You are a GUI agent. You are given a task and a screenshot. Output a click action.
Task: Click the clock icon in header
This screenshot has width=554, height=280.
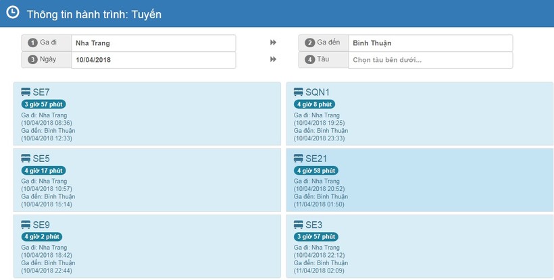tap(12, 12)
